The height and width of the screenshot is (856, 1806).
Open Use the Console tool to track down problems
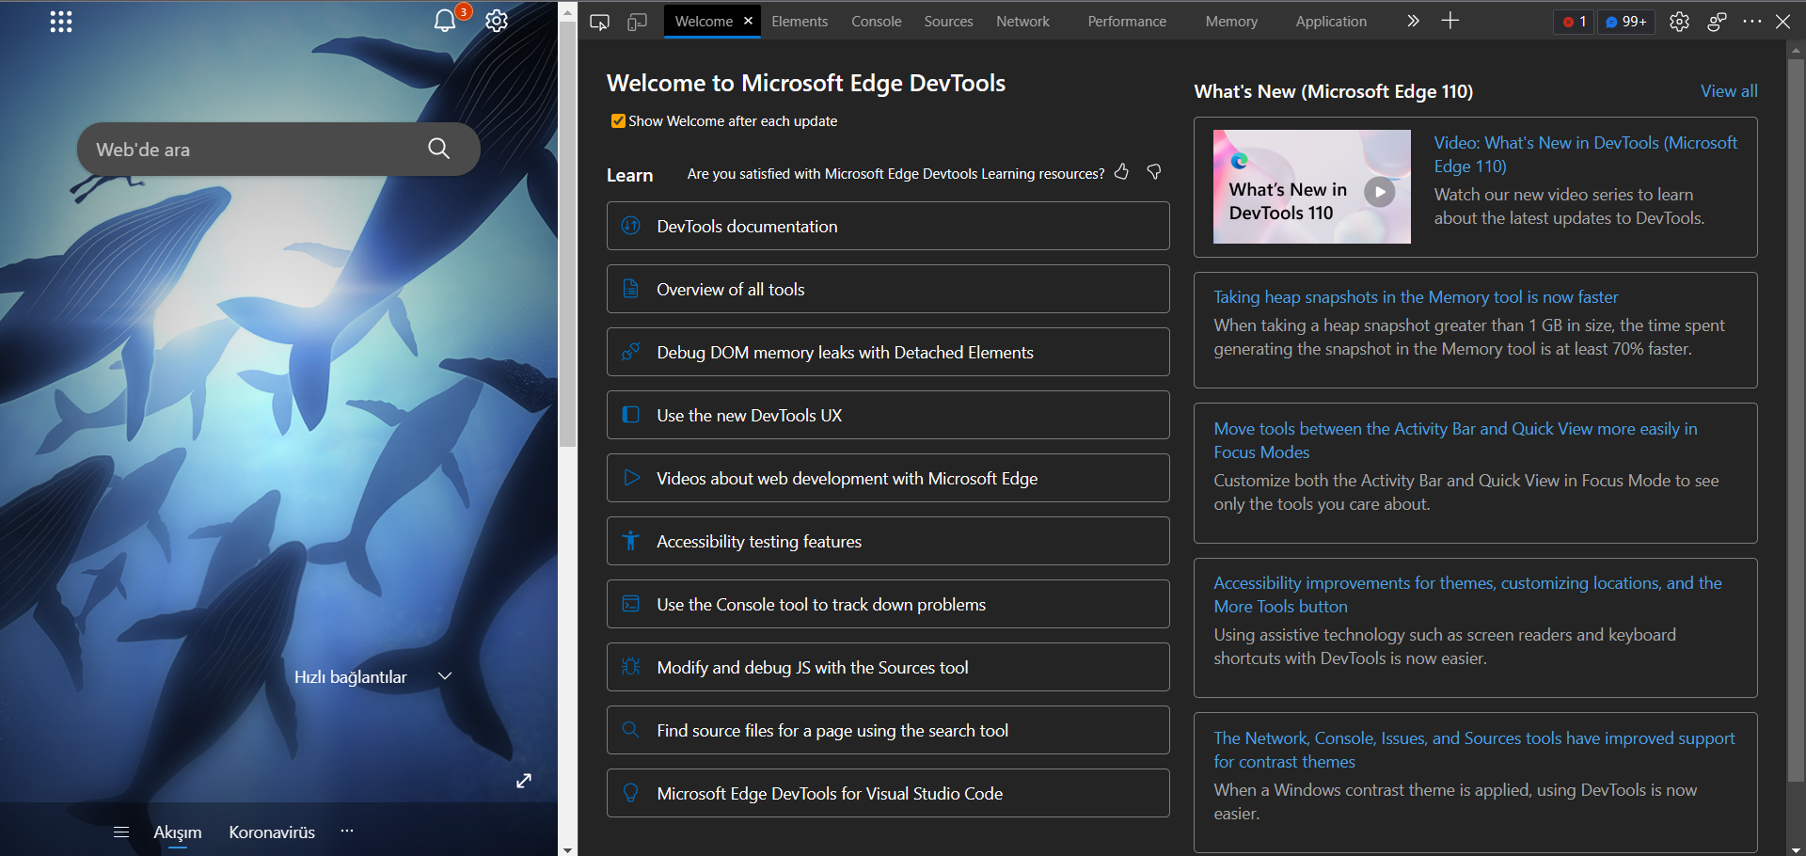pos(888,604)
